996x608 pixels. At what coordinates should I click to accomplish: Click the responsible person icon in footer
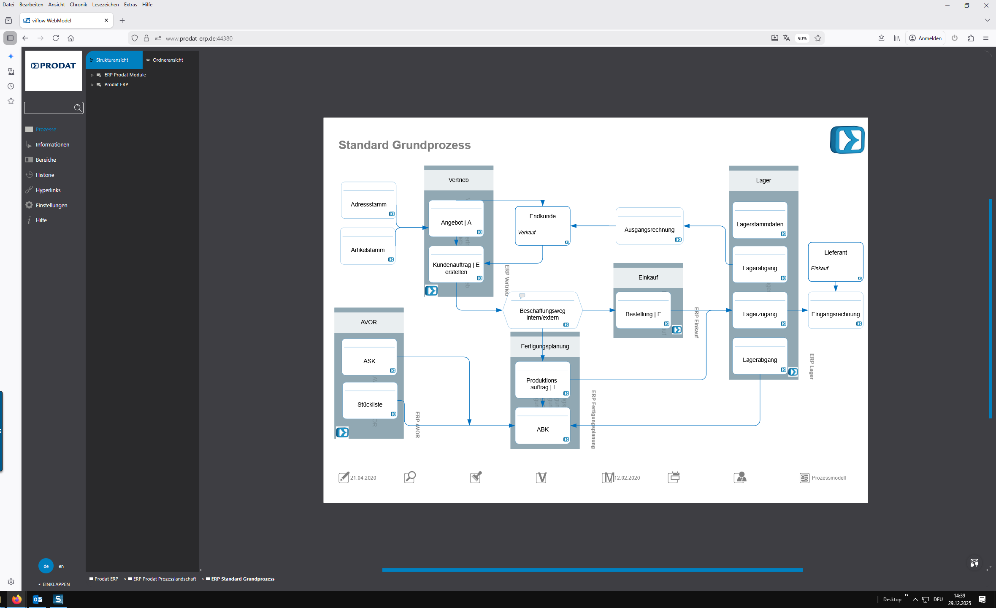pyautogui.click(x=740, y=477)
